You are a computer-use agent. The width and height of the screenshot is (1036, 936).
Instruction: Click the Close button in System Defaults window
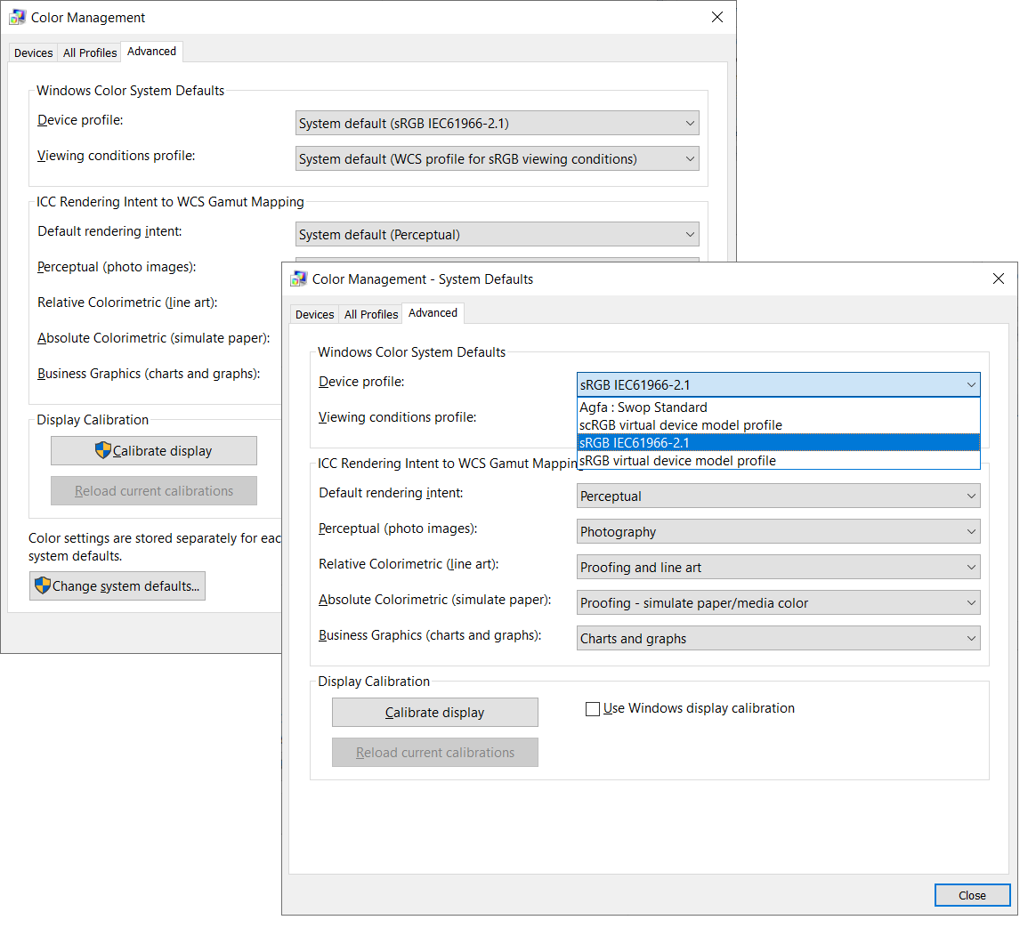[x=972, y=895]
